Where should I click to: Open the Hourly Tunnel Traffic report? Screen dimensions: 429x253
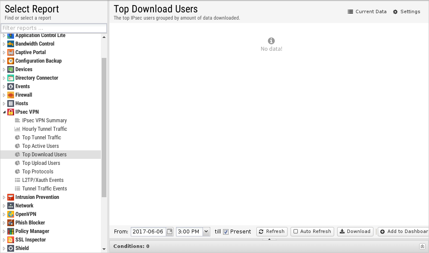coord(44,129)
